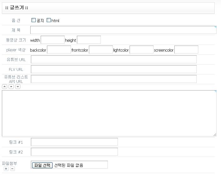The width and height of the screenshot is (221, 175).
Task: Click inside the main content textarea
Action: coord(109,113)
